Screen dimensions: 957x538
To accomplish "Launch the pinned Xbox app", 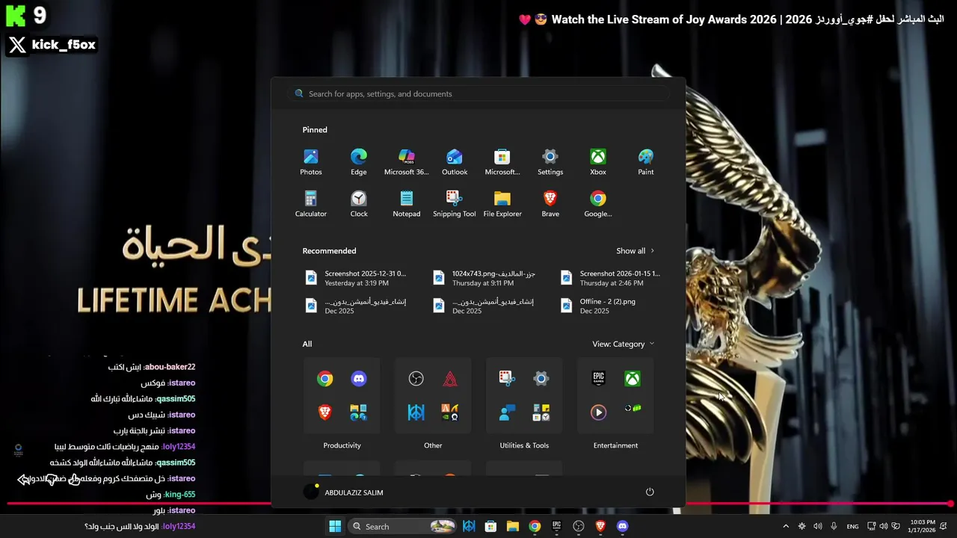I will click(x=598, y=162).
